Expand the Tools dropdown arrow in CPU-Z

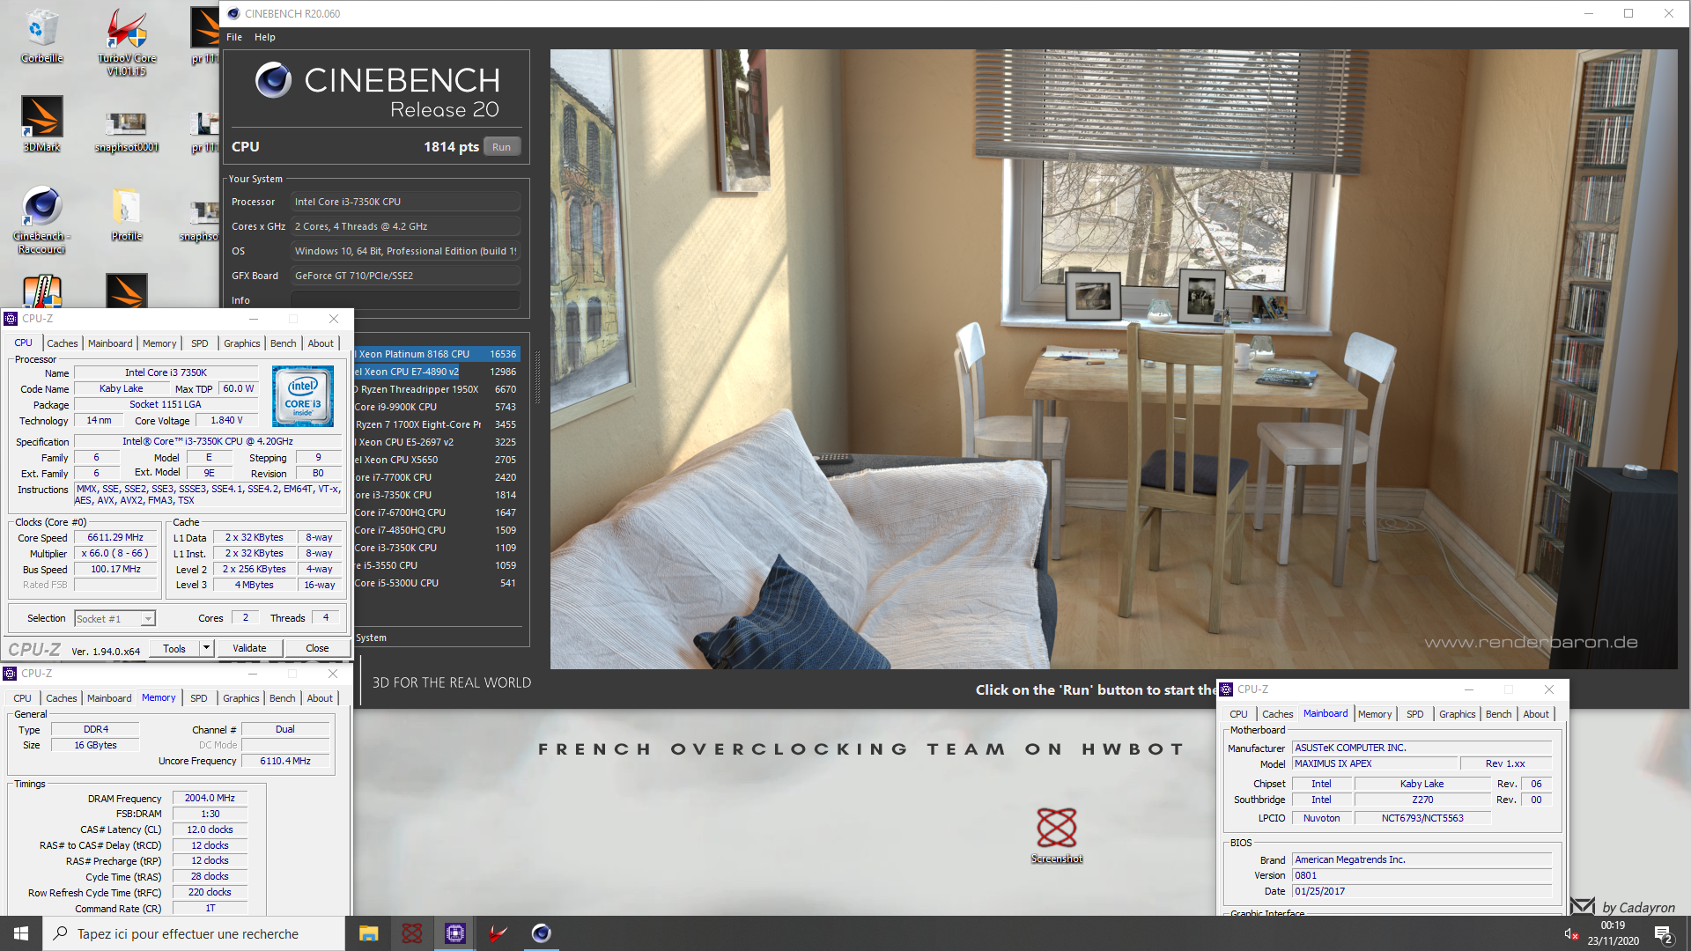(206, 648)
